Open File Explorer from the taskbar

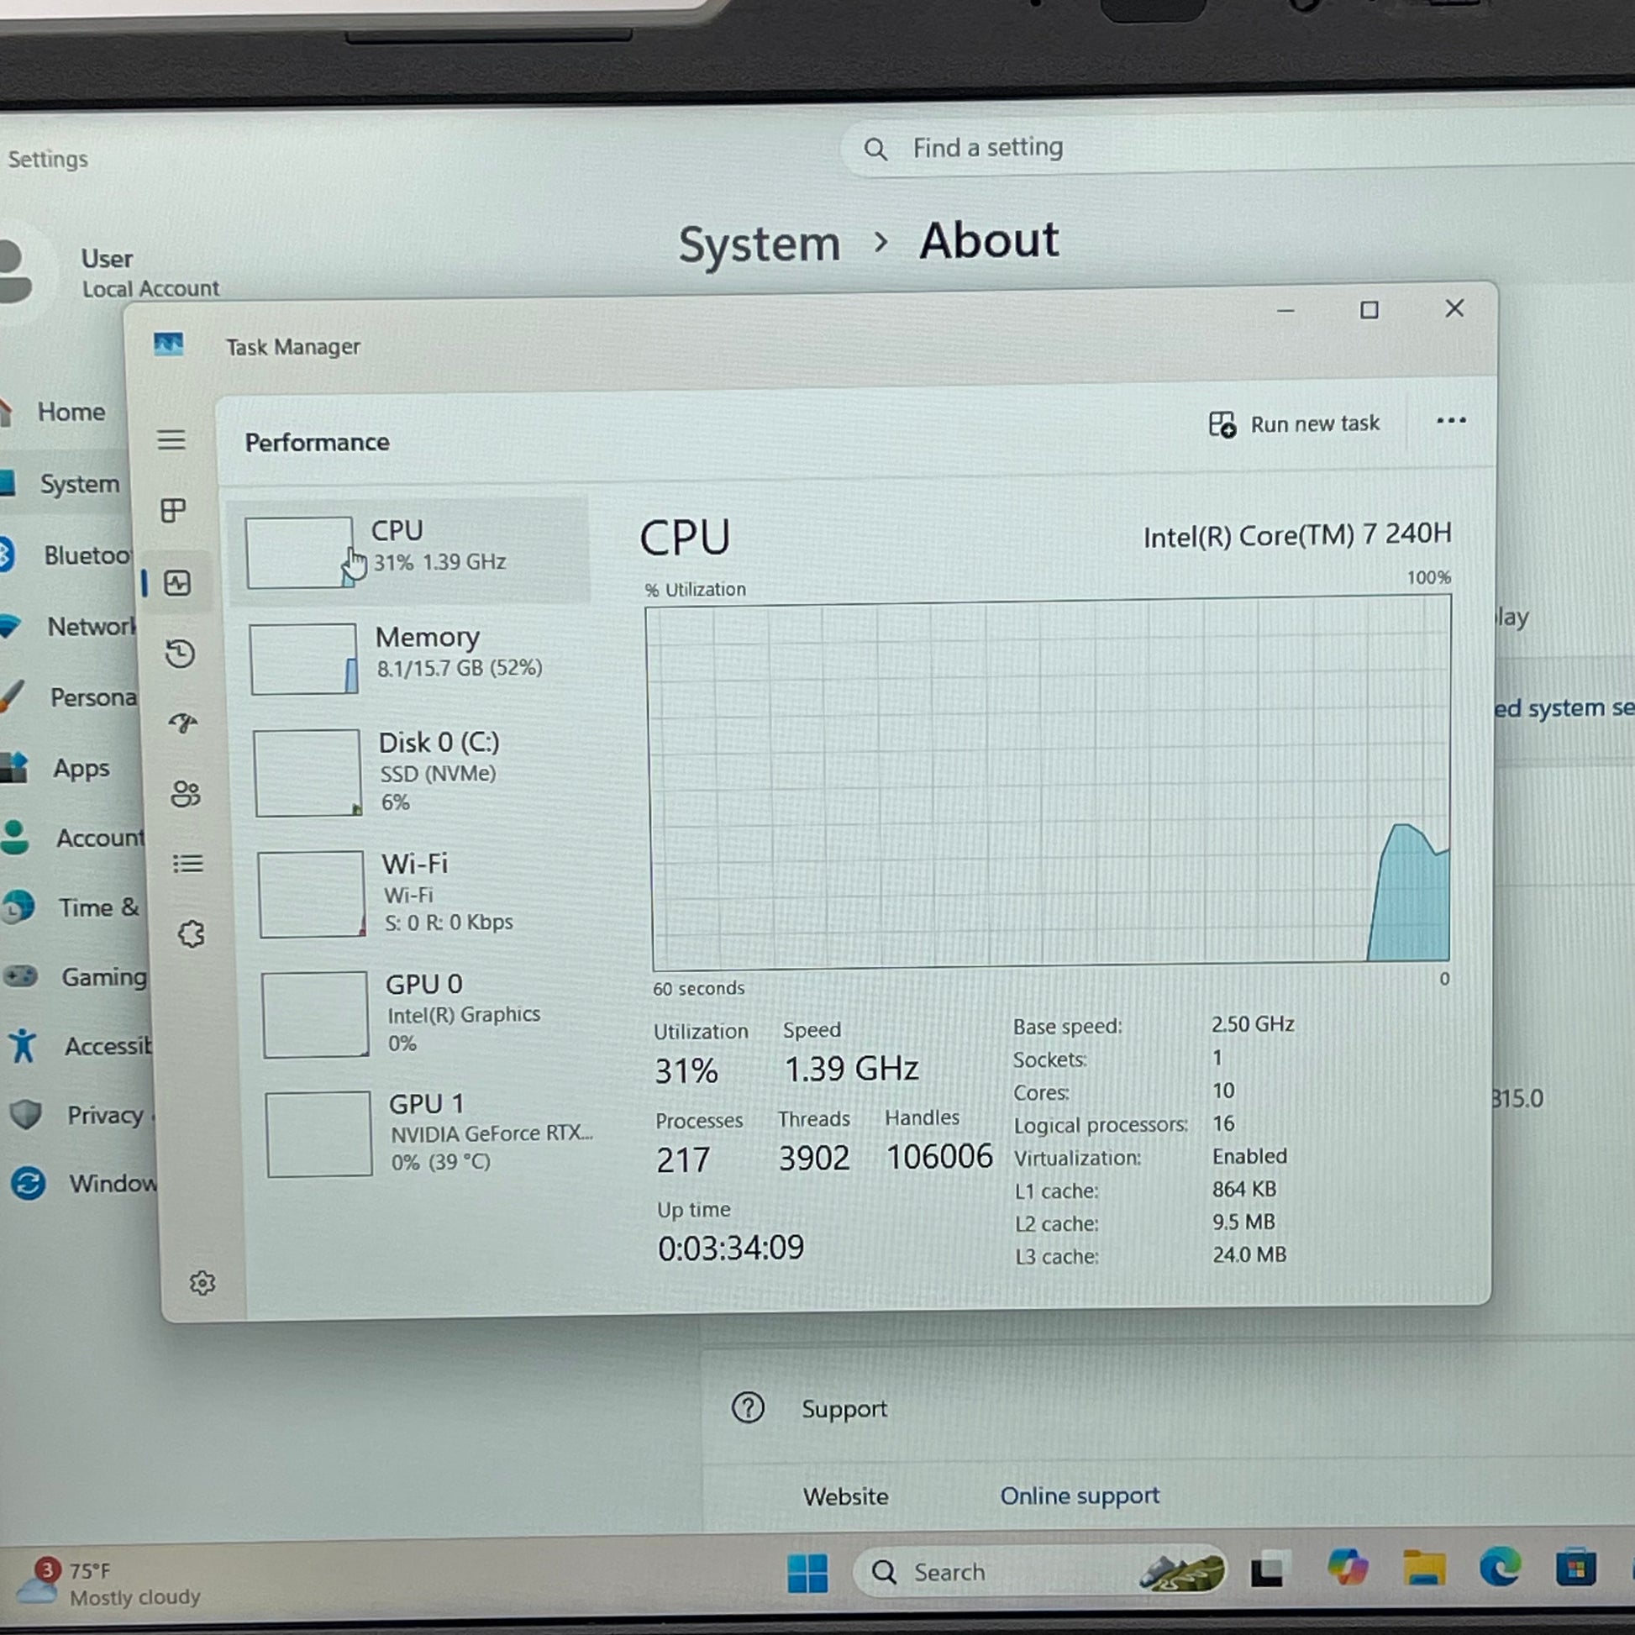1424,1567
